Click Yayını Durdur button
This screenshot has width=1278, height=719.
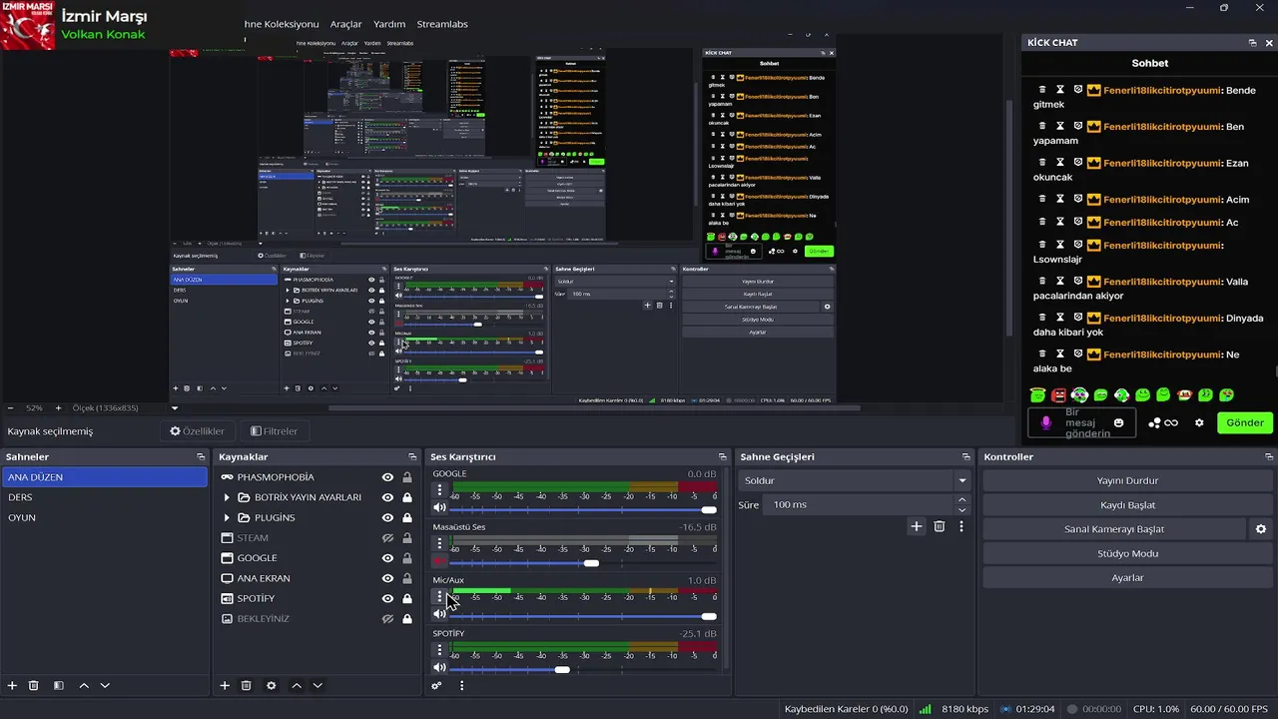pos(1127,480)
